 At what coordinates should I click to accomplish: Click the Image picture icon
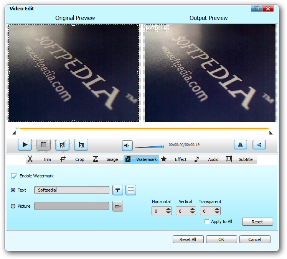pos(96,159)
